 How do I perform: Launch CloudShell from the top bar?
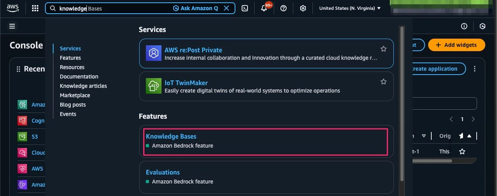click(245, 8)
